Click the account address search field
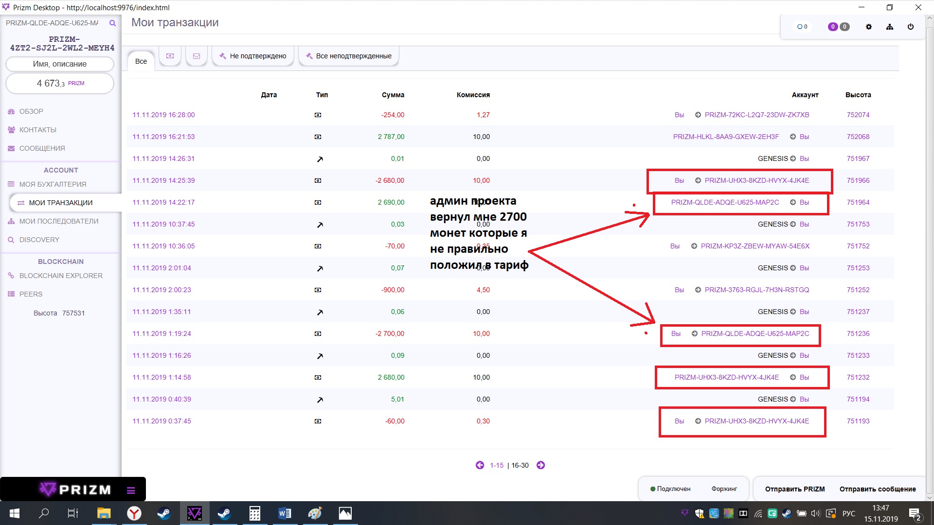This screenshot has height=525, width=934. coord(54,23)
